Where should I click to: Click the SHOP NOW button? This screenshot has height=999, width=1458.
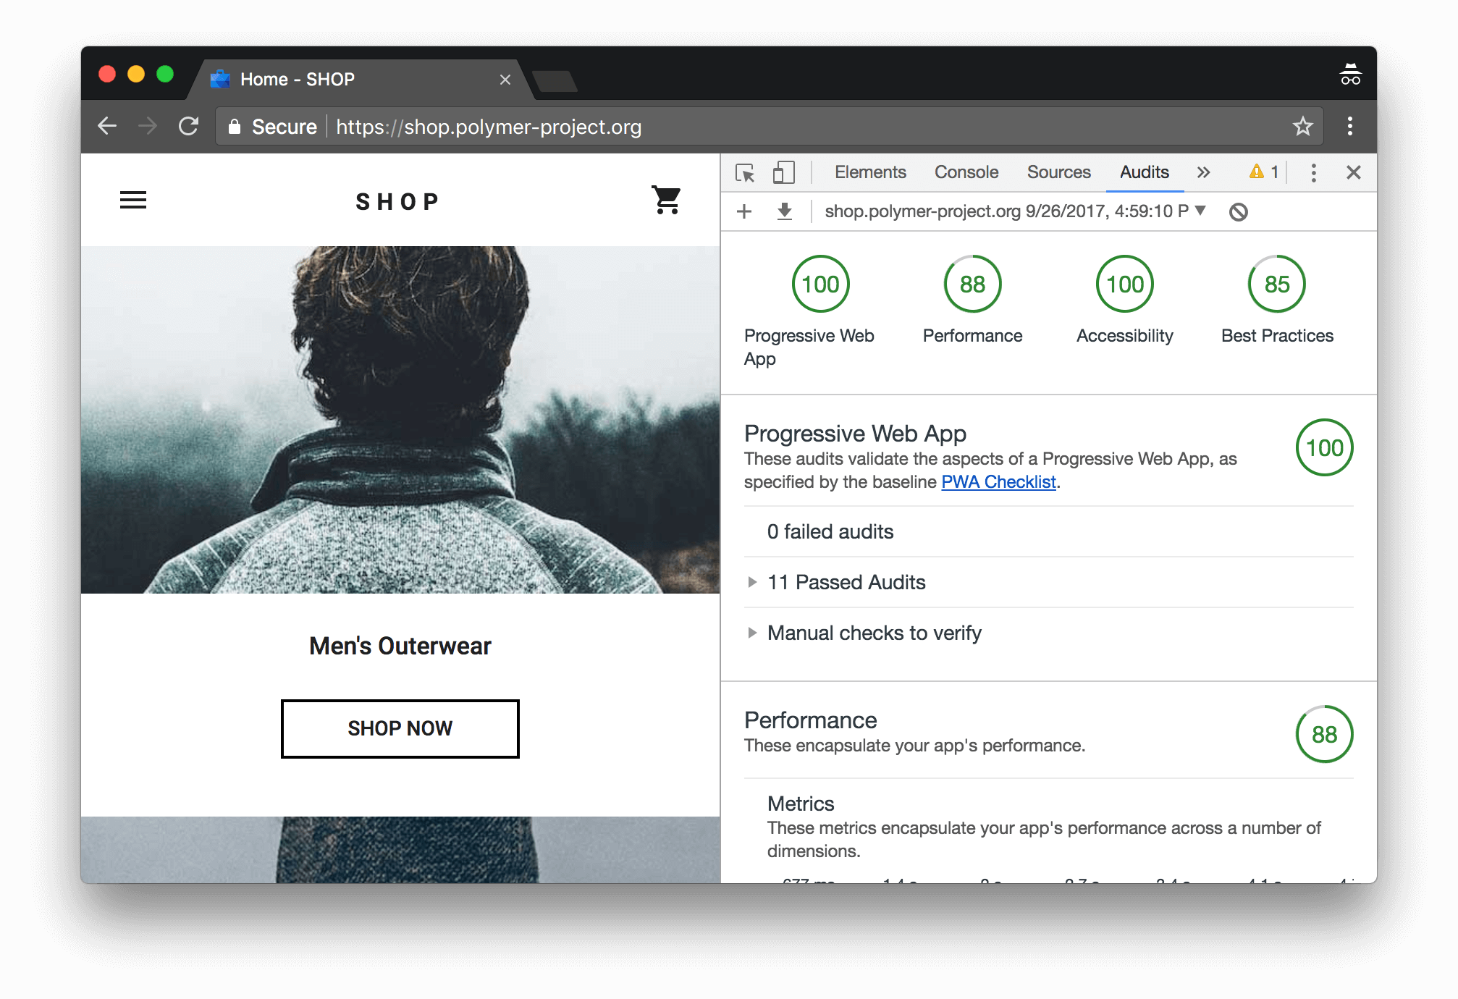click(x=400, y=728)
